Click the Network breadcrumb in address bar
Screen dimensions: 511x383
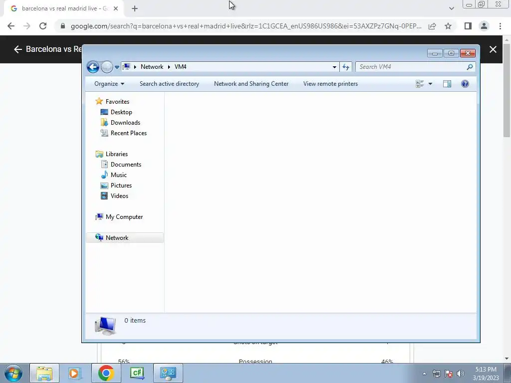point(152,67)
